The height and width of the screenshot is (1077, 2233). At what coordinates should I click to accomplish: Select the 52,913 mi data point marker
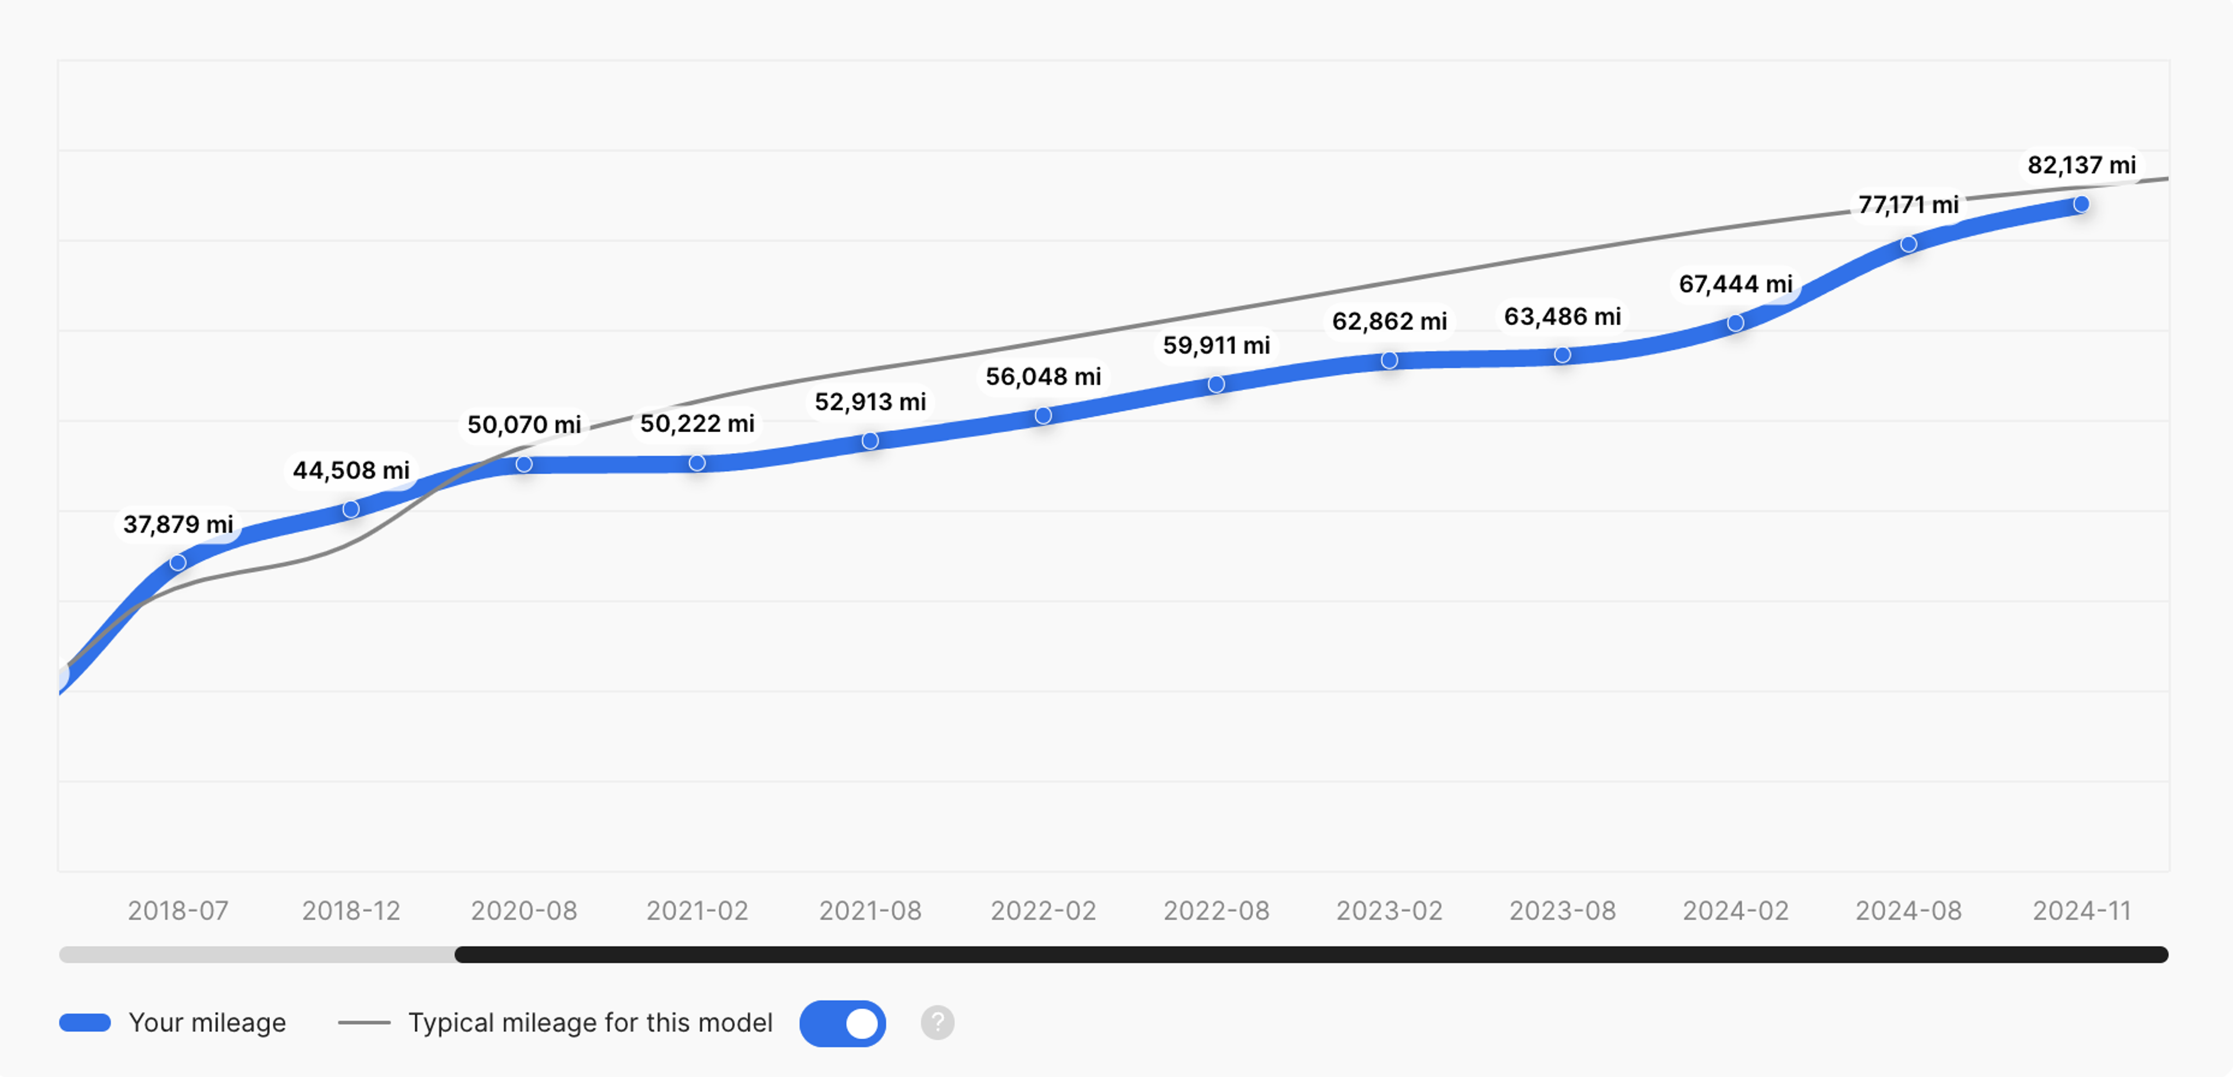coord(871,441)
